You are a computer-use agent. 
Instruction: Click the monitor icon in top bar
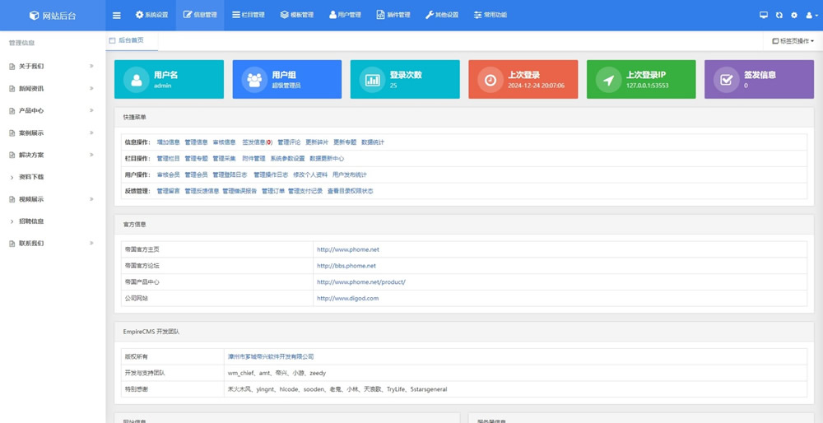click(763, 15)
